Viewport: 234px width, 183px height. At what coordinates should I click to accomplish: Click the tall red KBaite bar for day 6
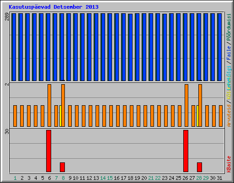(x=48, y=151)
